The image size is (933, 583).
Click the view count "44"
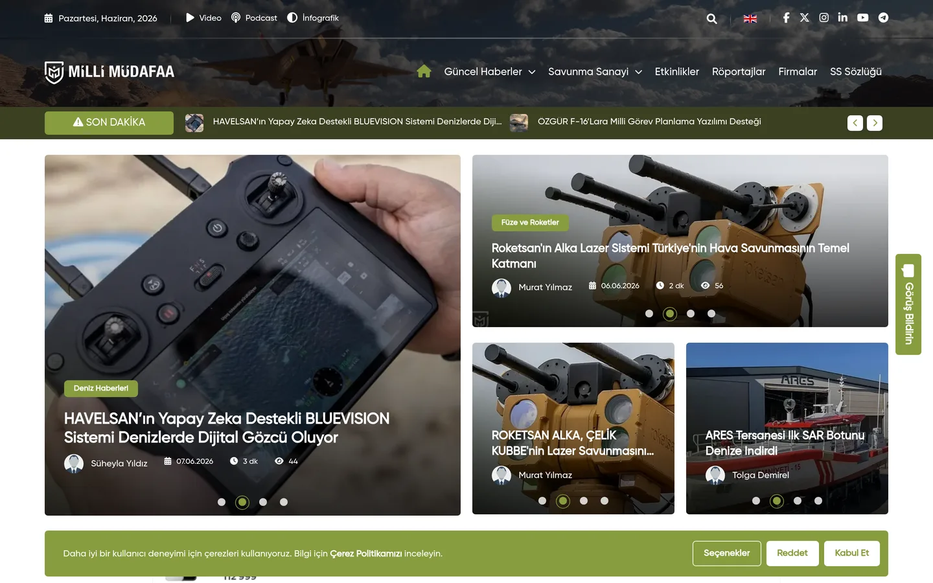pyautogui.click(x=293, y=461)
